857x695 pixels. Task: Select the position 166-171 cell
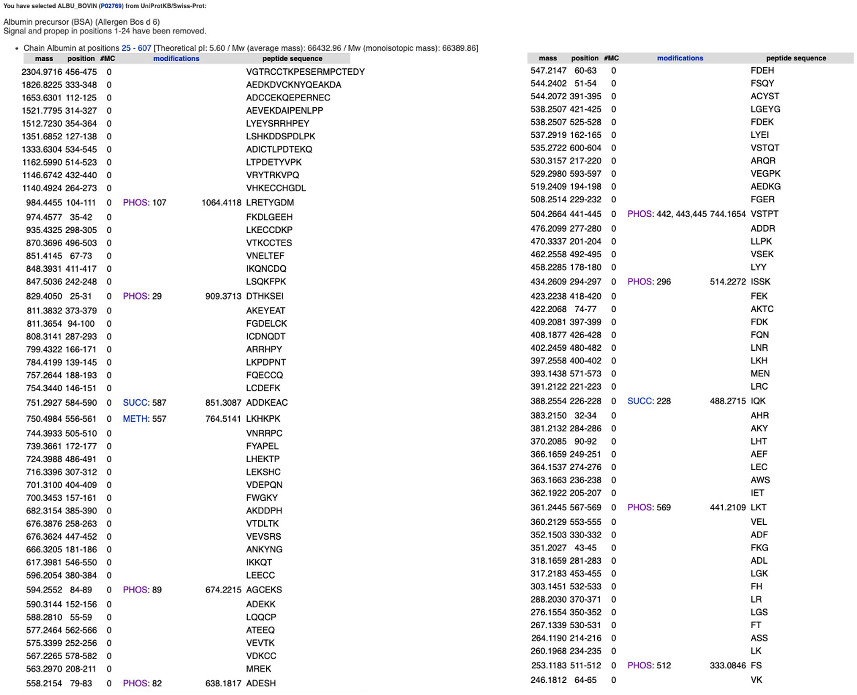click(x=81, y=350)
